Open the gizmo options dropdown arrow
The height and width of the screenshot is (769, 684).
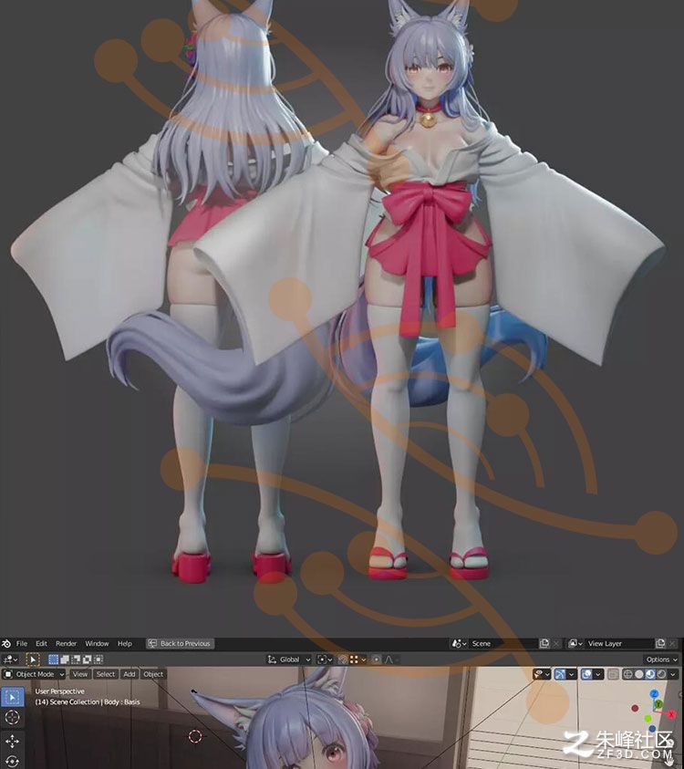(572, 674)
